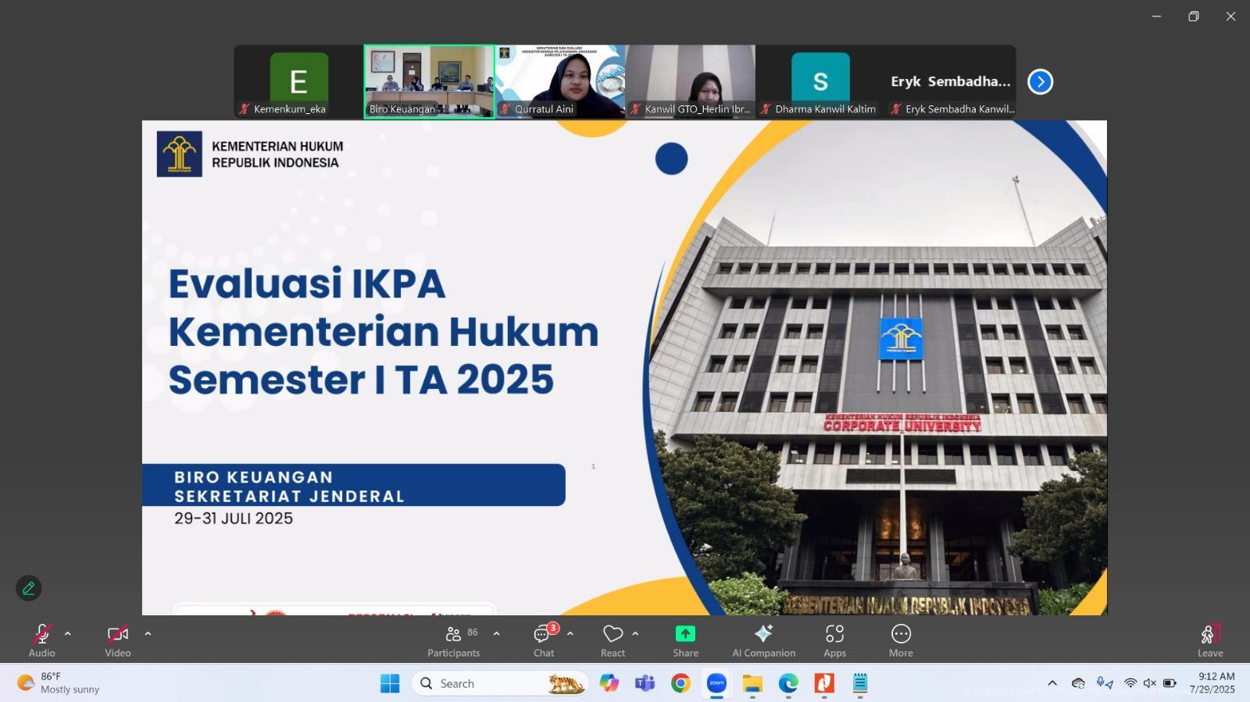Open Zoom Apps
1250x702 pixels.
(834, 640)
